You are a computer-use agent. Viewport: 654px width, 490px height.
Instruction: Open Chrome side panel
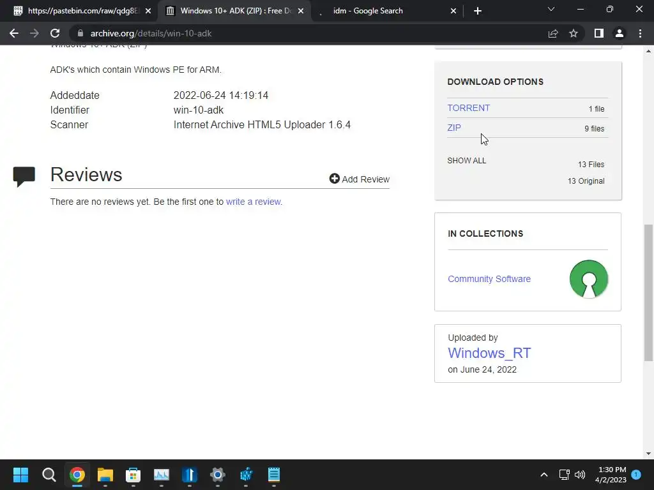(x=599, y=33)
